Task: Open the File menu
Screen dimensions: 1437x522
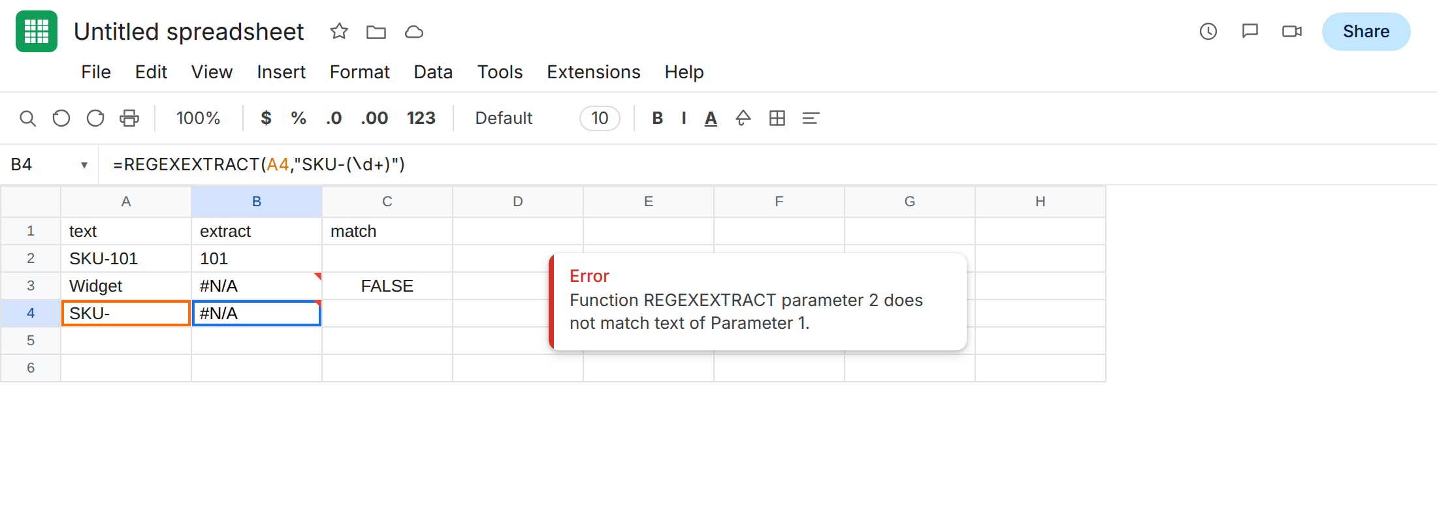Action: 96,72
